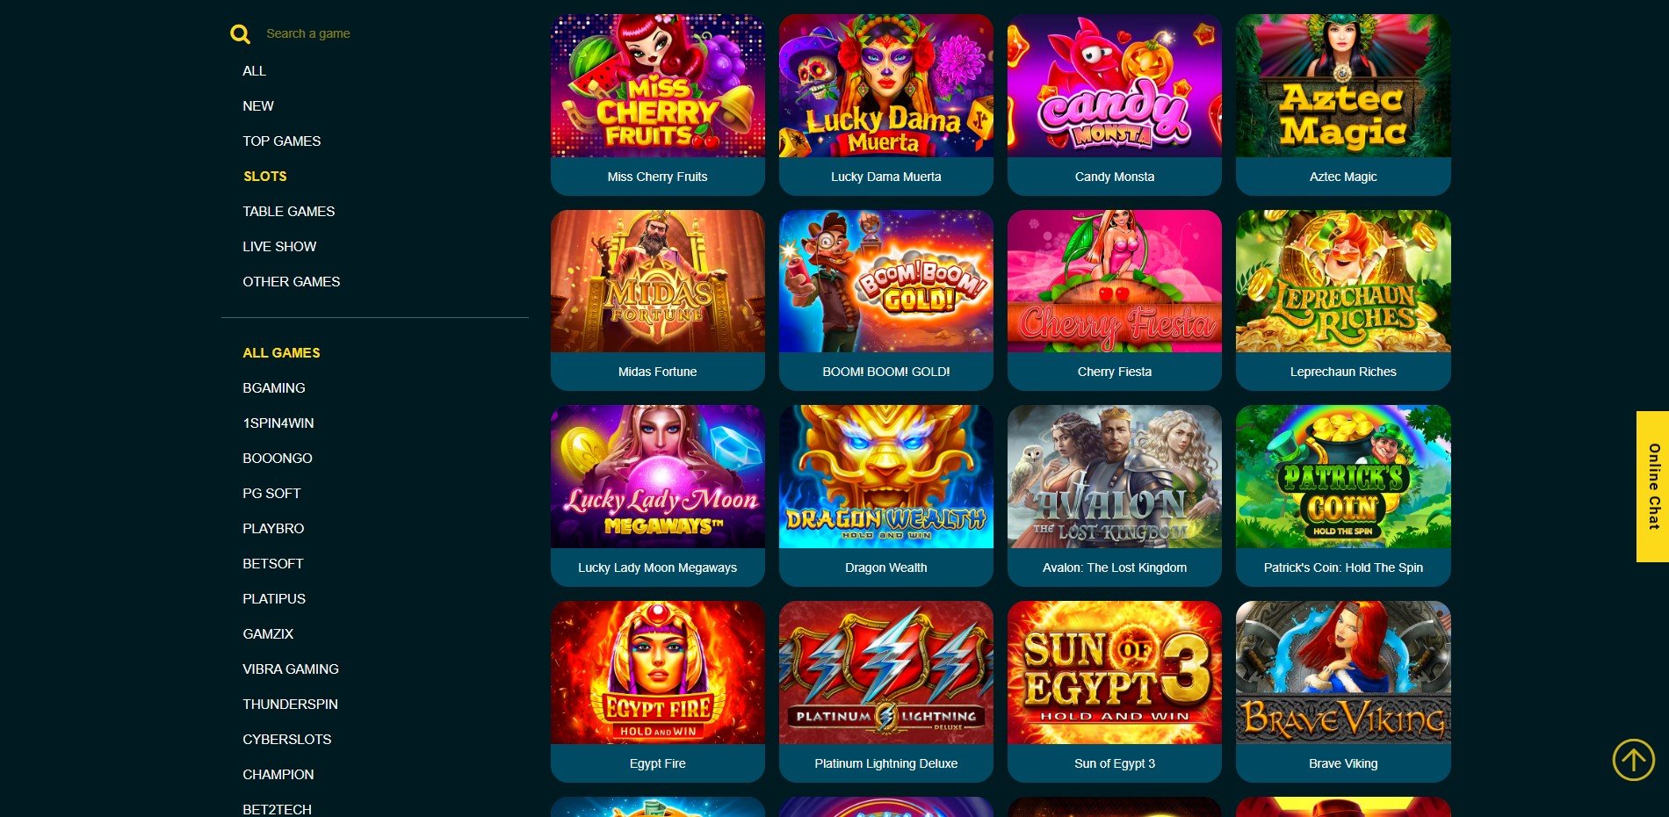The image size is (1669, 817).
Task: Click the yellow search magnifier icon
Action: click(240, 33)
